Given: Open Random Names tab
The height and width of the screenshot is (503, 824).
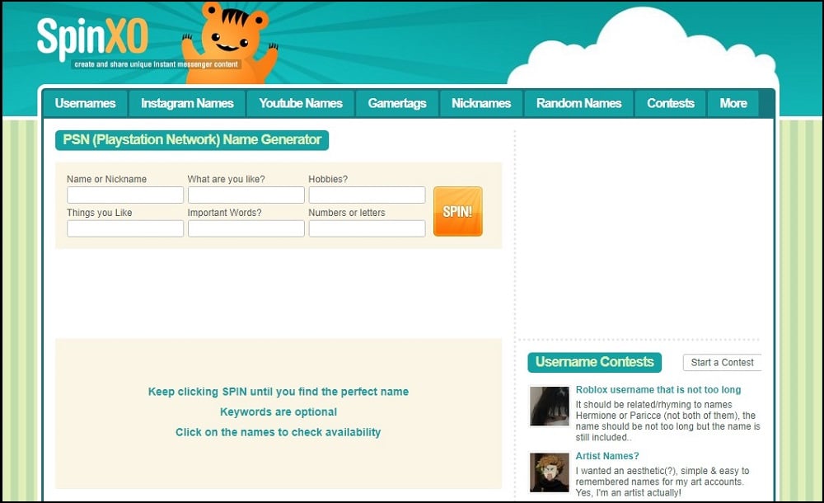Looking at the screenshot, I should (578, 104).
